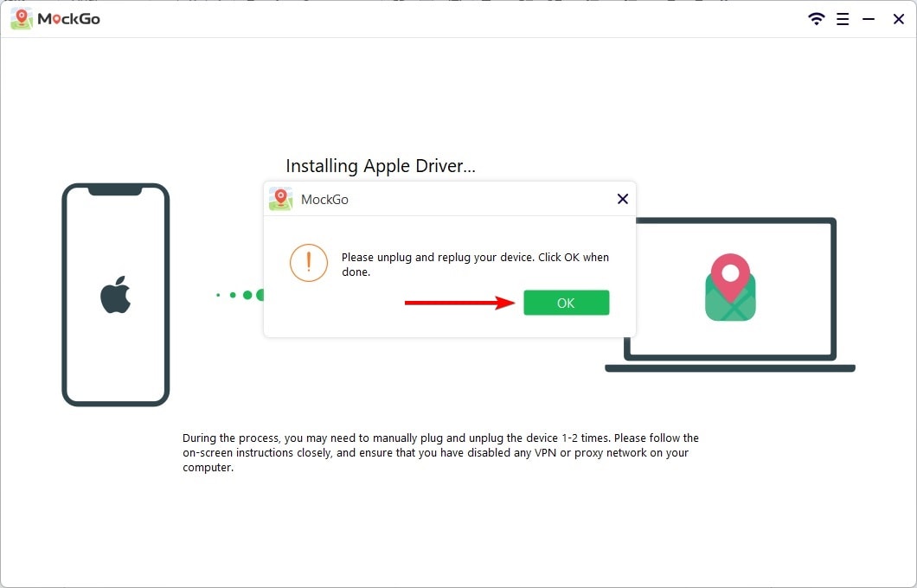The image size is (917, 588).
Task: Click the Apple logo on the phone
Action: click(115, 295)
